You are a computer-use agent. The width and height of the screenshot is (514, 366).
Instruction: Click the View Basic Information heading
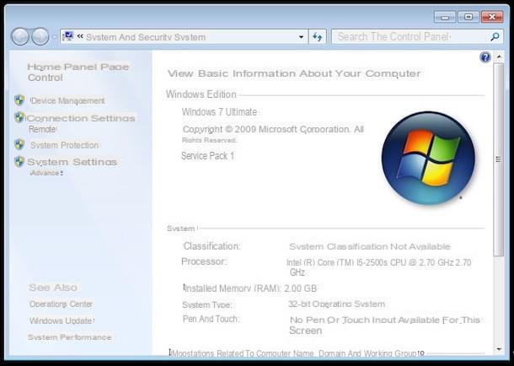pos(294,73)
